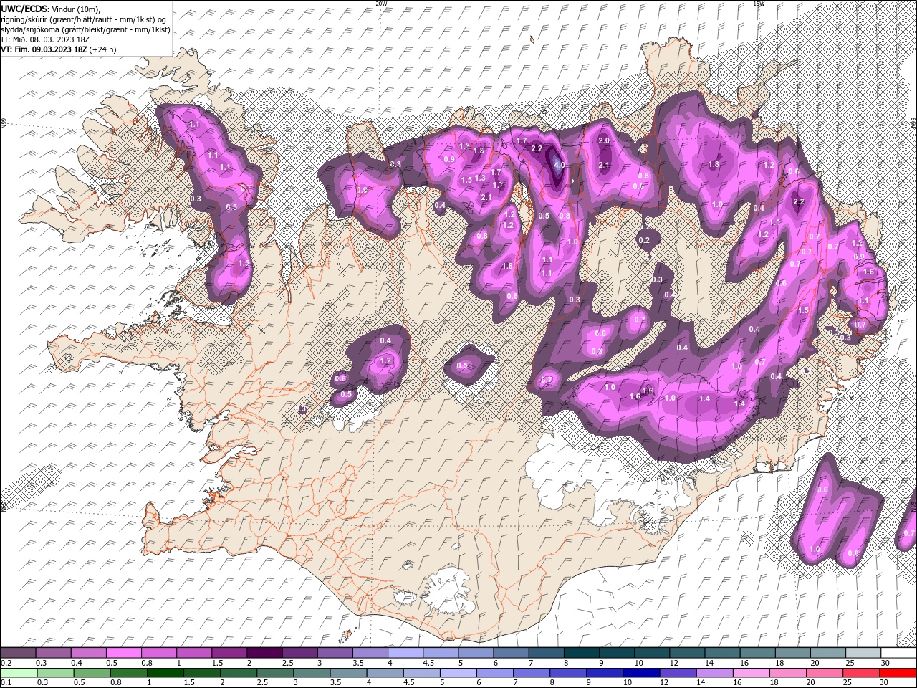Select the dark green 1–1.5 rain legend swatch
Image resolution: width=917 pixels, height=688 pixels.
165,673
